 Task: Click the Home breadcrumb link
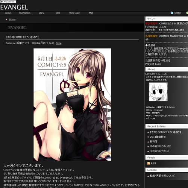pyautogui.click(x=12, y=20)
